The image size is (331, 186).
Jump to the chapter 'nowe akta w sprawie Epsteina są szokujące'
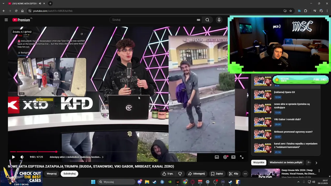[286, 108]
